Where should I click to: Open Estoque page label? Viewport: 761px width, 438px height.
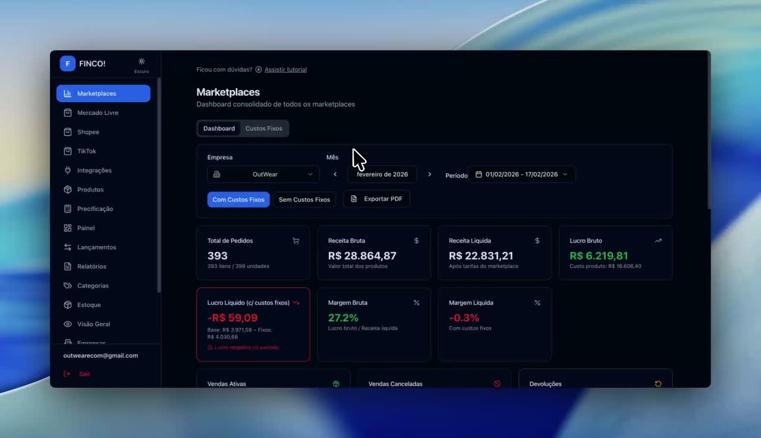pos(89,304)
